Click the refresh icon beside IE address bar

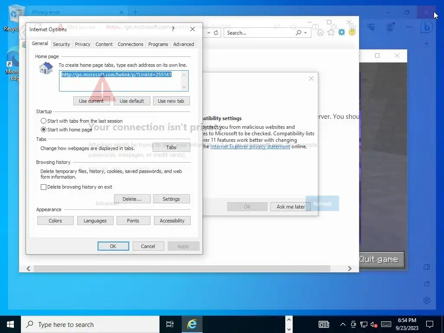(216, 33)
